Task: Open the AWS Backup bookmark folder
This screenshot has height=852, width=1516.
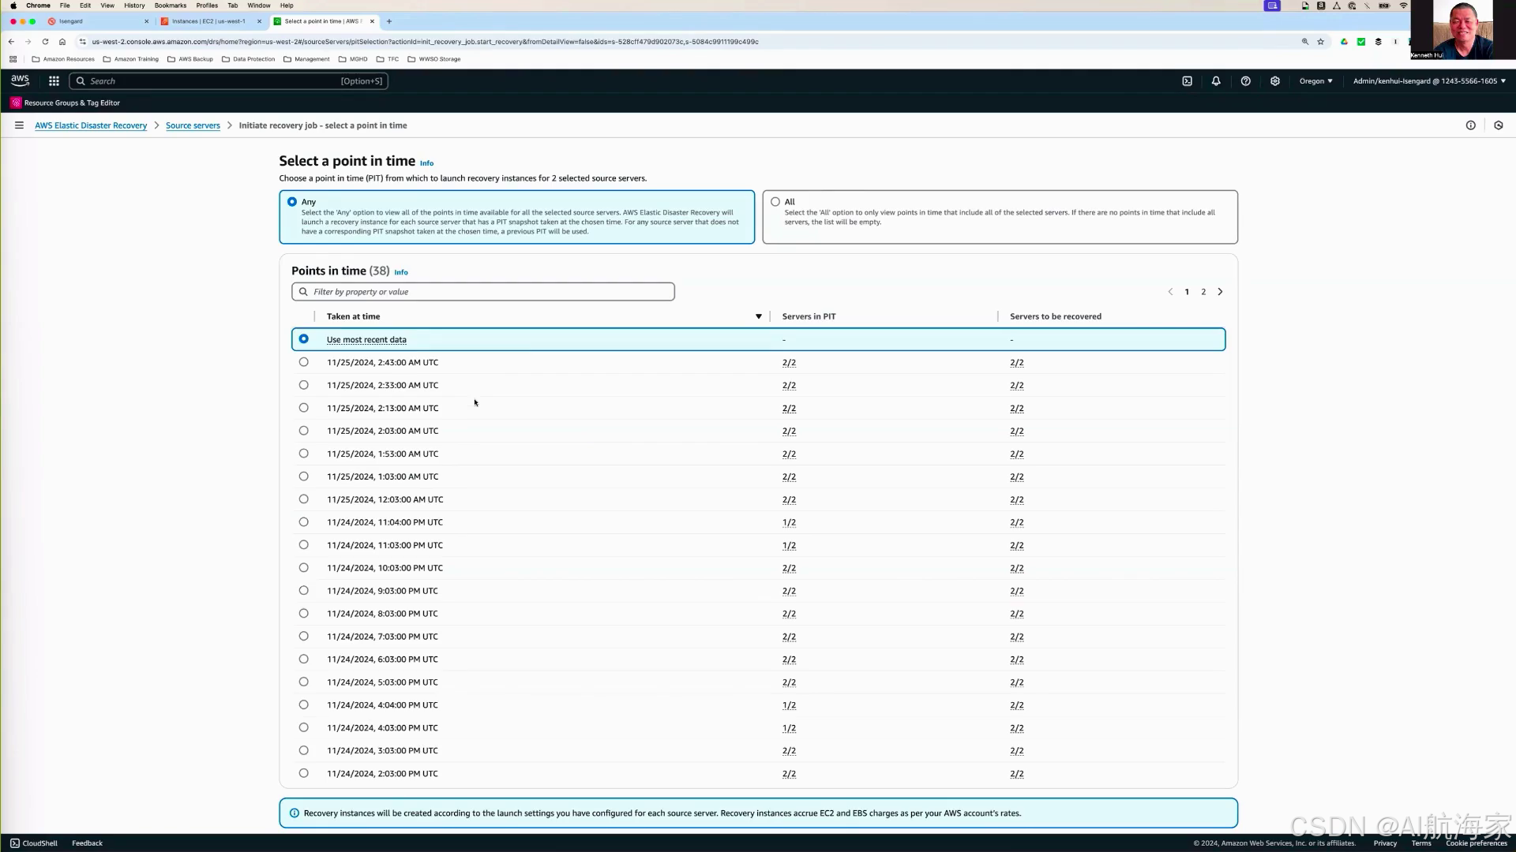Action: [190, 59]
